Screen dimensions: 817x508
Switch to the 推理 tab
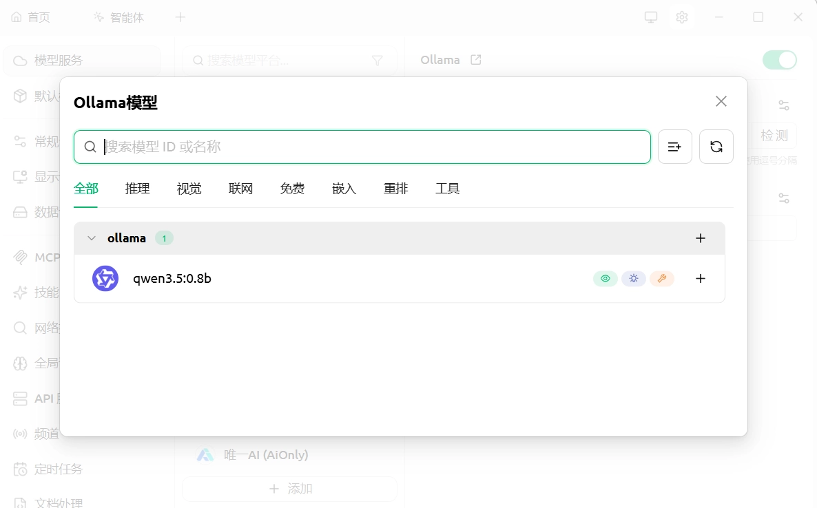tap(138, 189)
